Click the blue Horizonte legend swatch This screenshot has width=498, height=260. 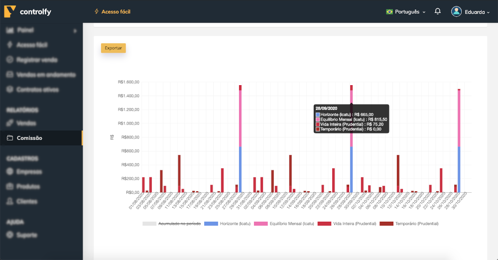click(211, 224)
